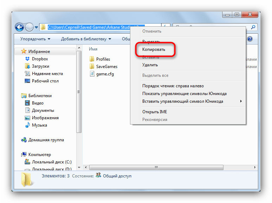Select Избранное in navigation pane
Screen dimensions: 272x203
pyautogui.click(x=45, y=52)
